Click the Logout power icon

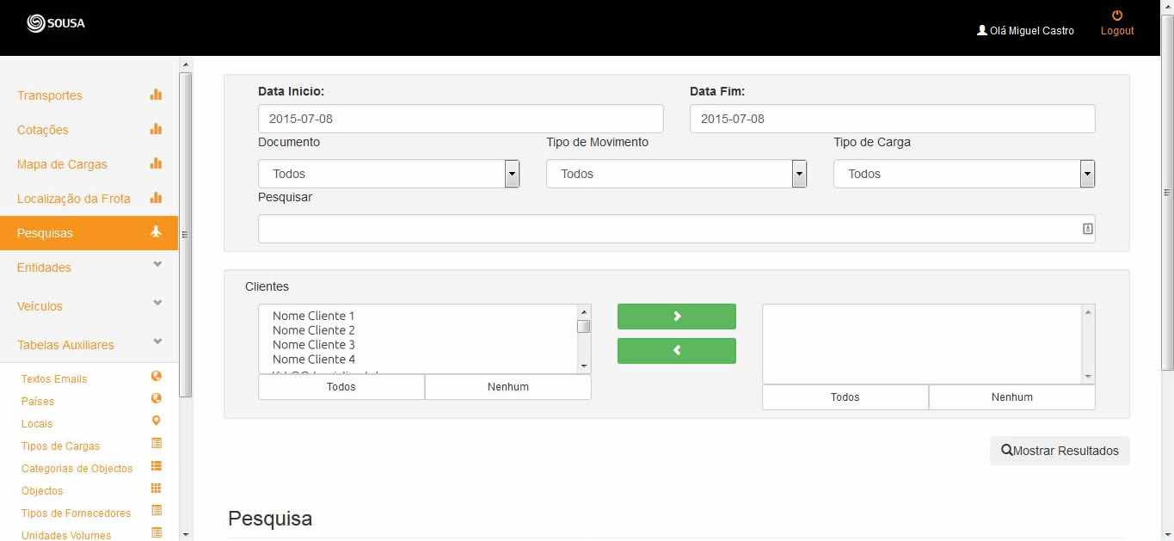(x=1117, y=15)
